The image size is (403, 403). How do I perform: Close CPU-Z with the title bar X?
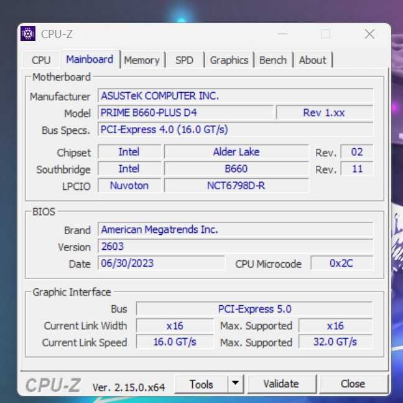pos(369,34)
